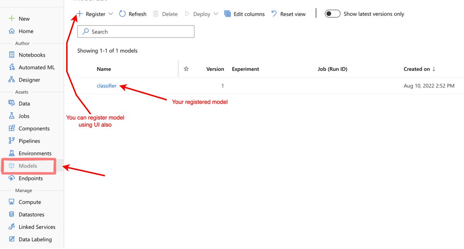Open Notebooks from the sidebar

32,55
